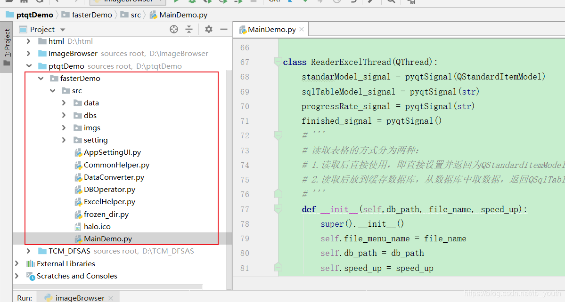Close the MainDemo.py editor tab
This screenshot has height=302, width=565.
click(x=302, y=29)
